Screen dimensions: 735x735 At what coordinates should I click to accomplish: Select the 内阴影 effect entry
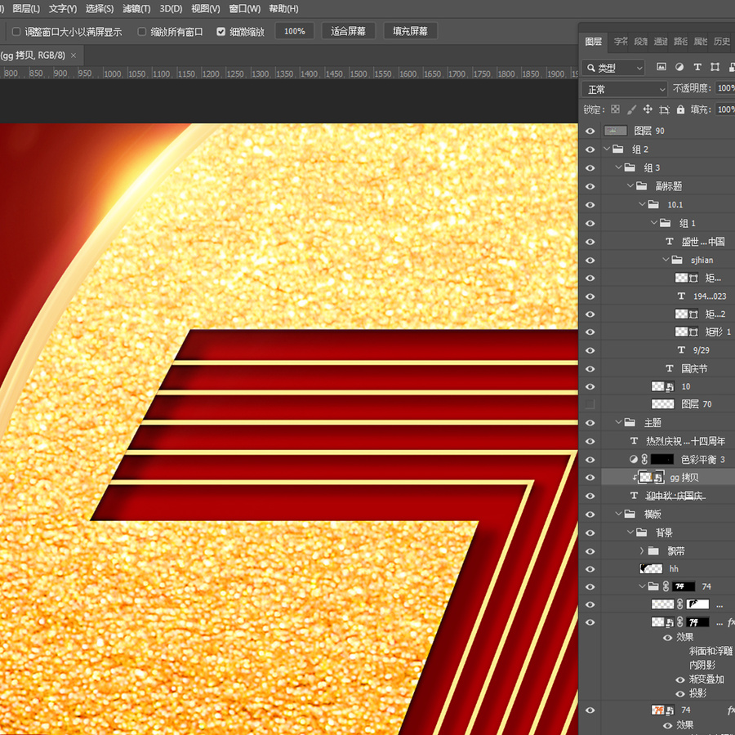(x=702, y=665)
